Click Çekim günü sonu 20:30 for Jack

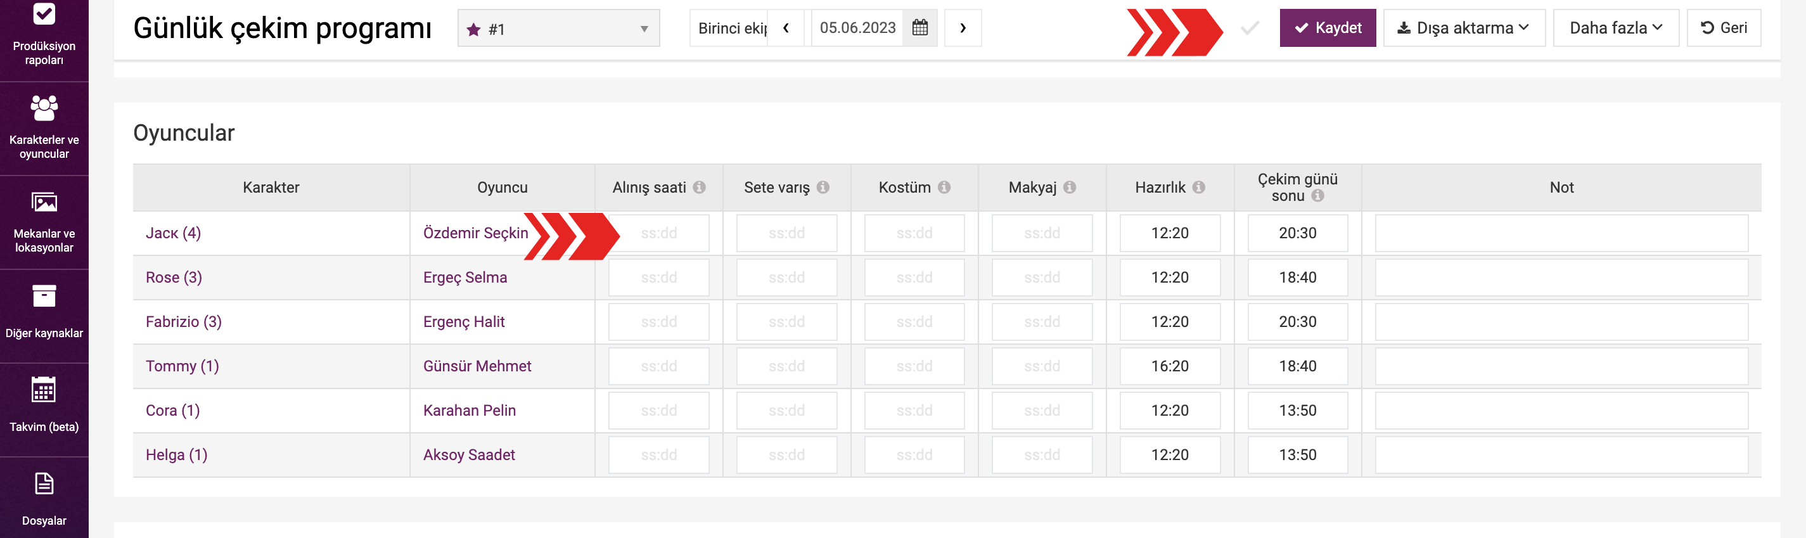pyautogui.click(x=1298, y=233)
